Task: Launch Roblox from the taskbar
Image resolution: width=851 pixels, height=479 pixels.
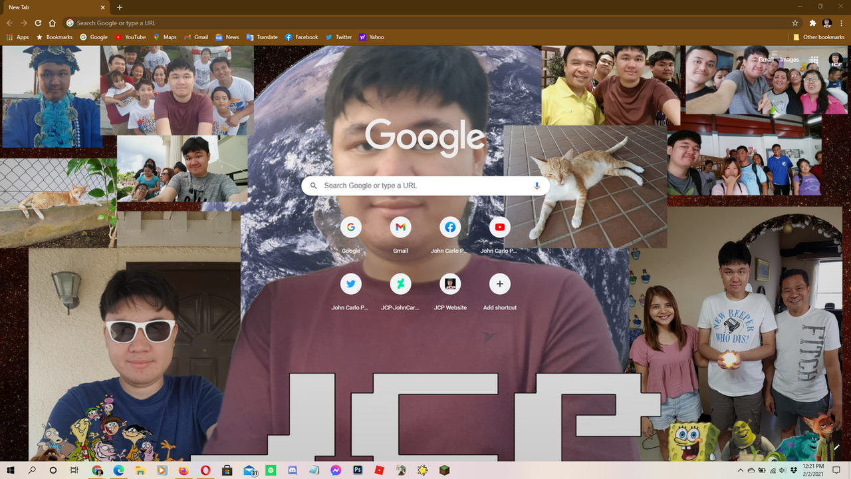Action: (380, 470)
